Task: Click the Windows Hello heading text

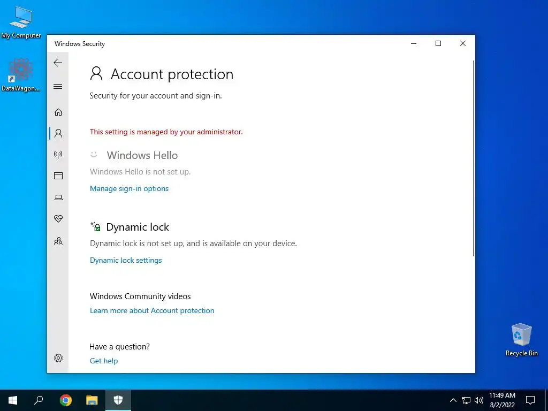Action: click(142, 155)
